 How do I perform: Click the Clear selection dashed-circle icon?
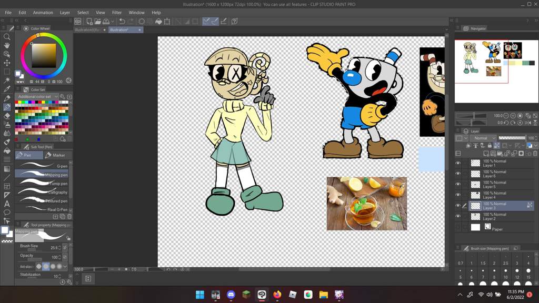[141, 21]
